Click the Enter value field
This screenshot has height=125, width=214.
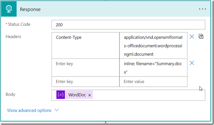(153, 81)
